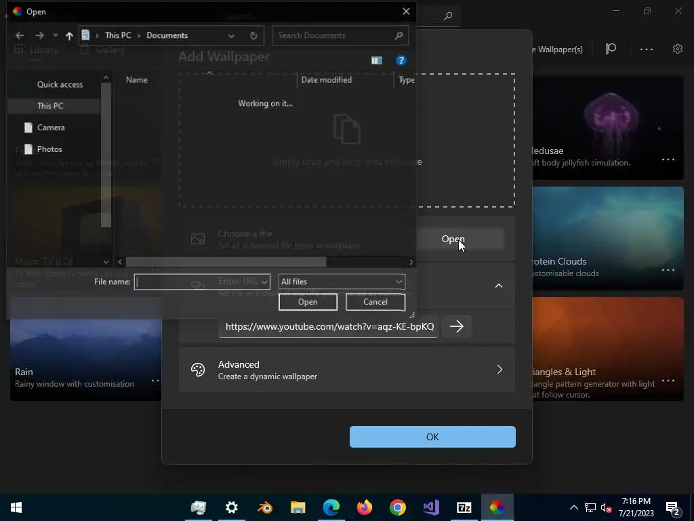Click This PC in the address path
The height and width of the screenshot is (521, 694).
(118, 35)
